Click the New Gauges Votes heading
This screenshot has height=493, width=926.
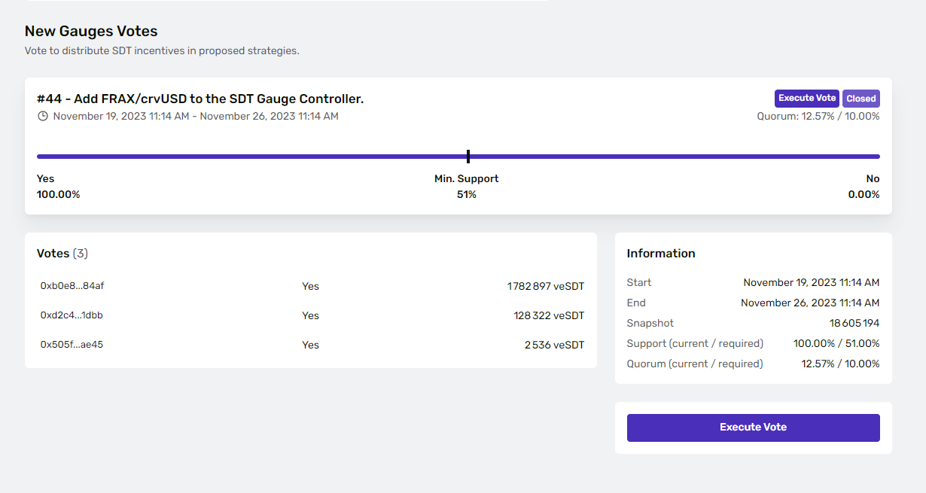tap(91, 32)
